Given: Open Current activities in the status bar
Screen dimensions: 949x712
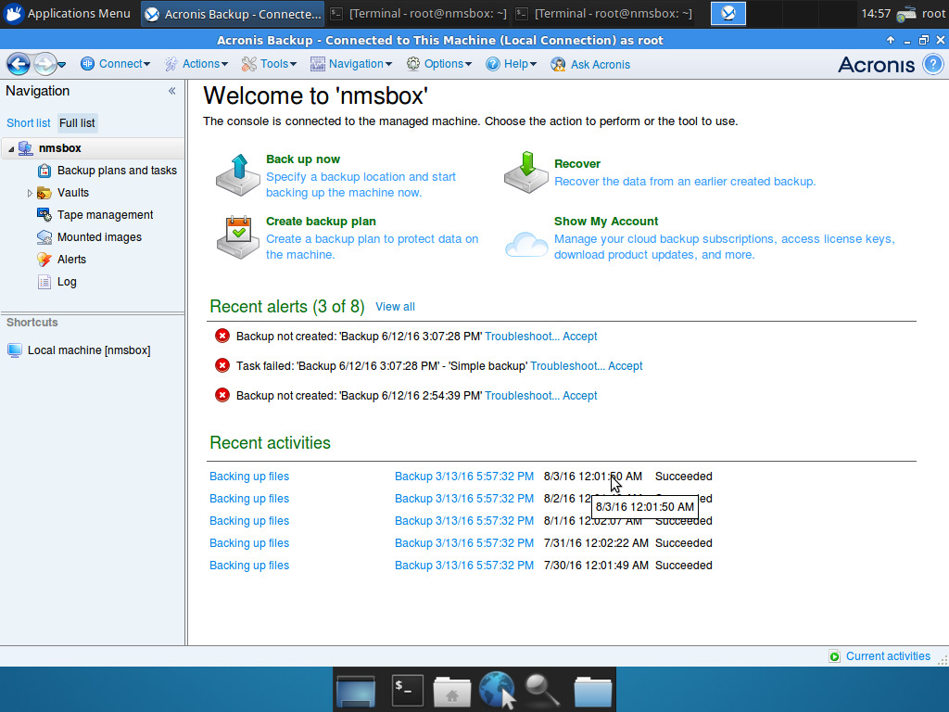Looking at the screenshot, I should click(888, 656).
